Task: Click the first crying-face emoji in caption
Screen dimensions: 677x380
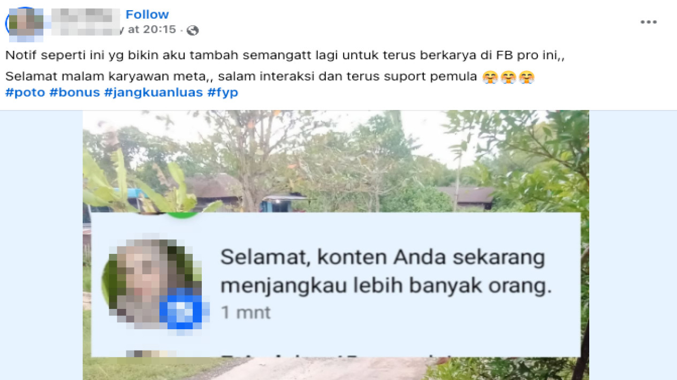Action: pos(490,77)
